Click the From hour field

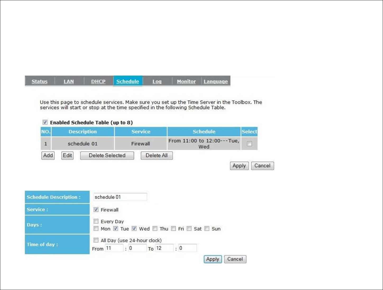(114, 248)
